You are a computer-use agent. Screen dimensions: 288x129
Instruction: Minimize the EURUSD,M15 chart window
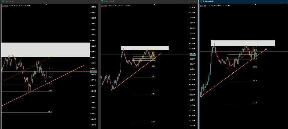tap(282, 2)
